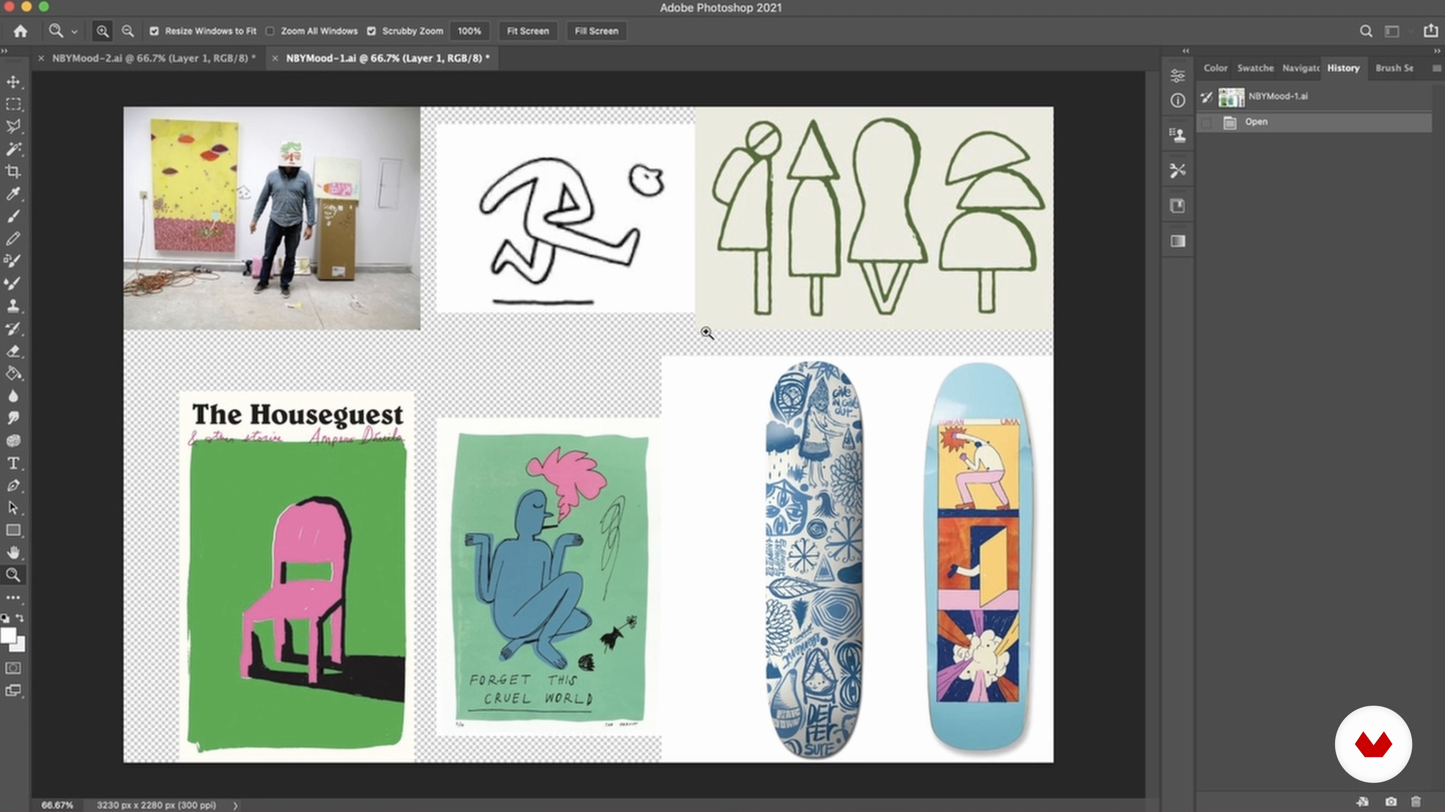Select the Rectangle shape tool
The image size is (1445, 812).
coord(14,531)
